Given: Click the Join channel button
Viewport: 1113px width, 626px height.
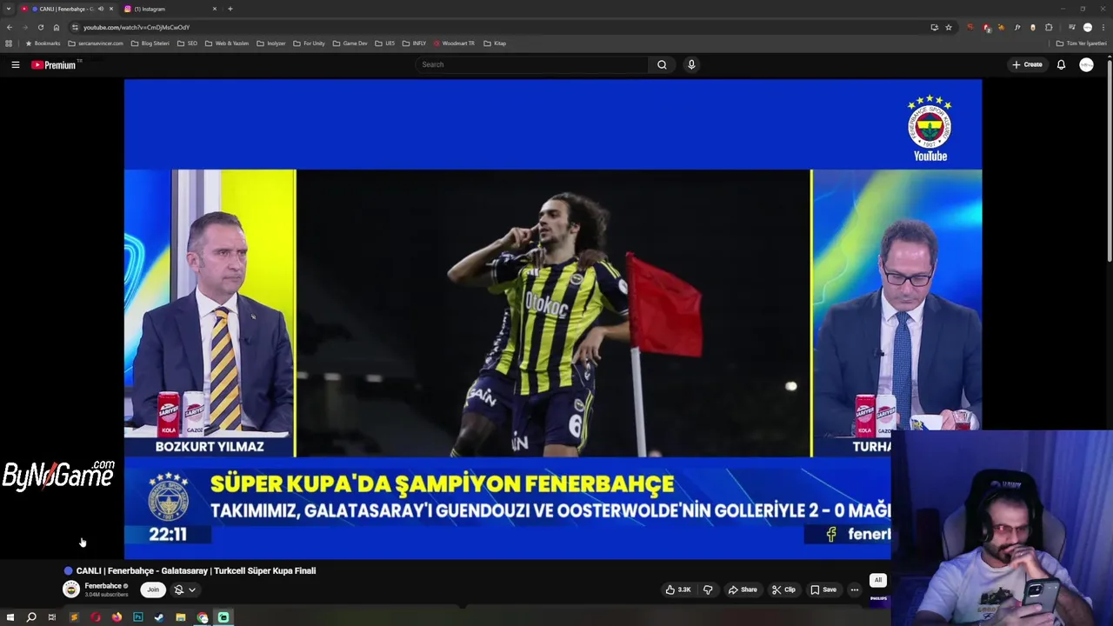Looking at the screenshot, I should tap(153, 589).
